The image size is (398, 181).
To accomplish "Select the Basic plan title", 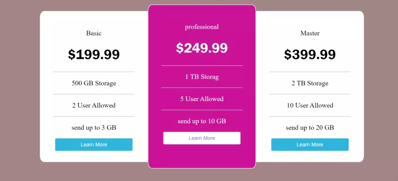I will [94, 33].
